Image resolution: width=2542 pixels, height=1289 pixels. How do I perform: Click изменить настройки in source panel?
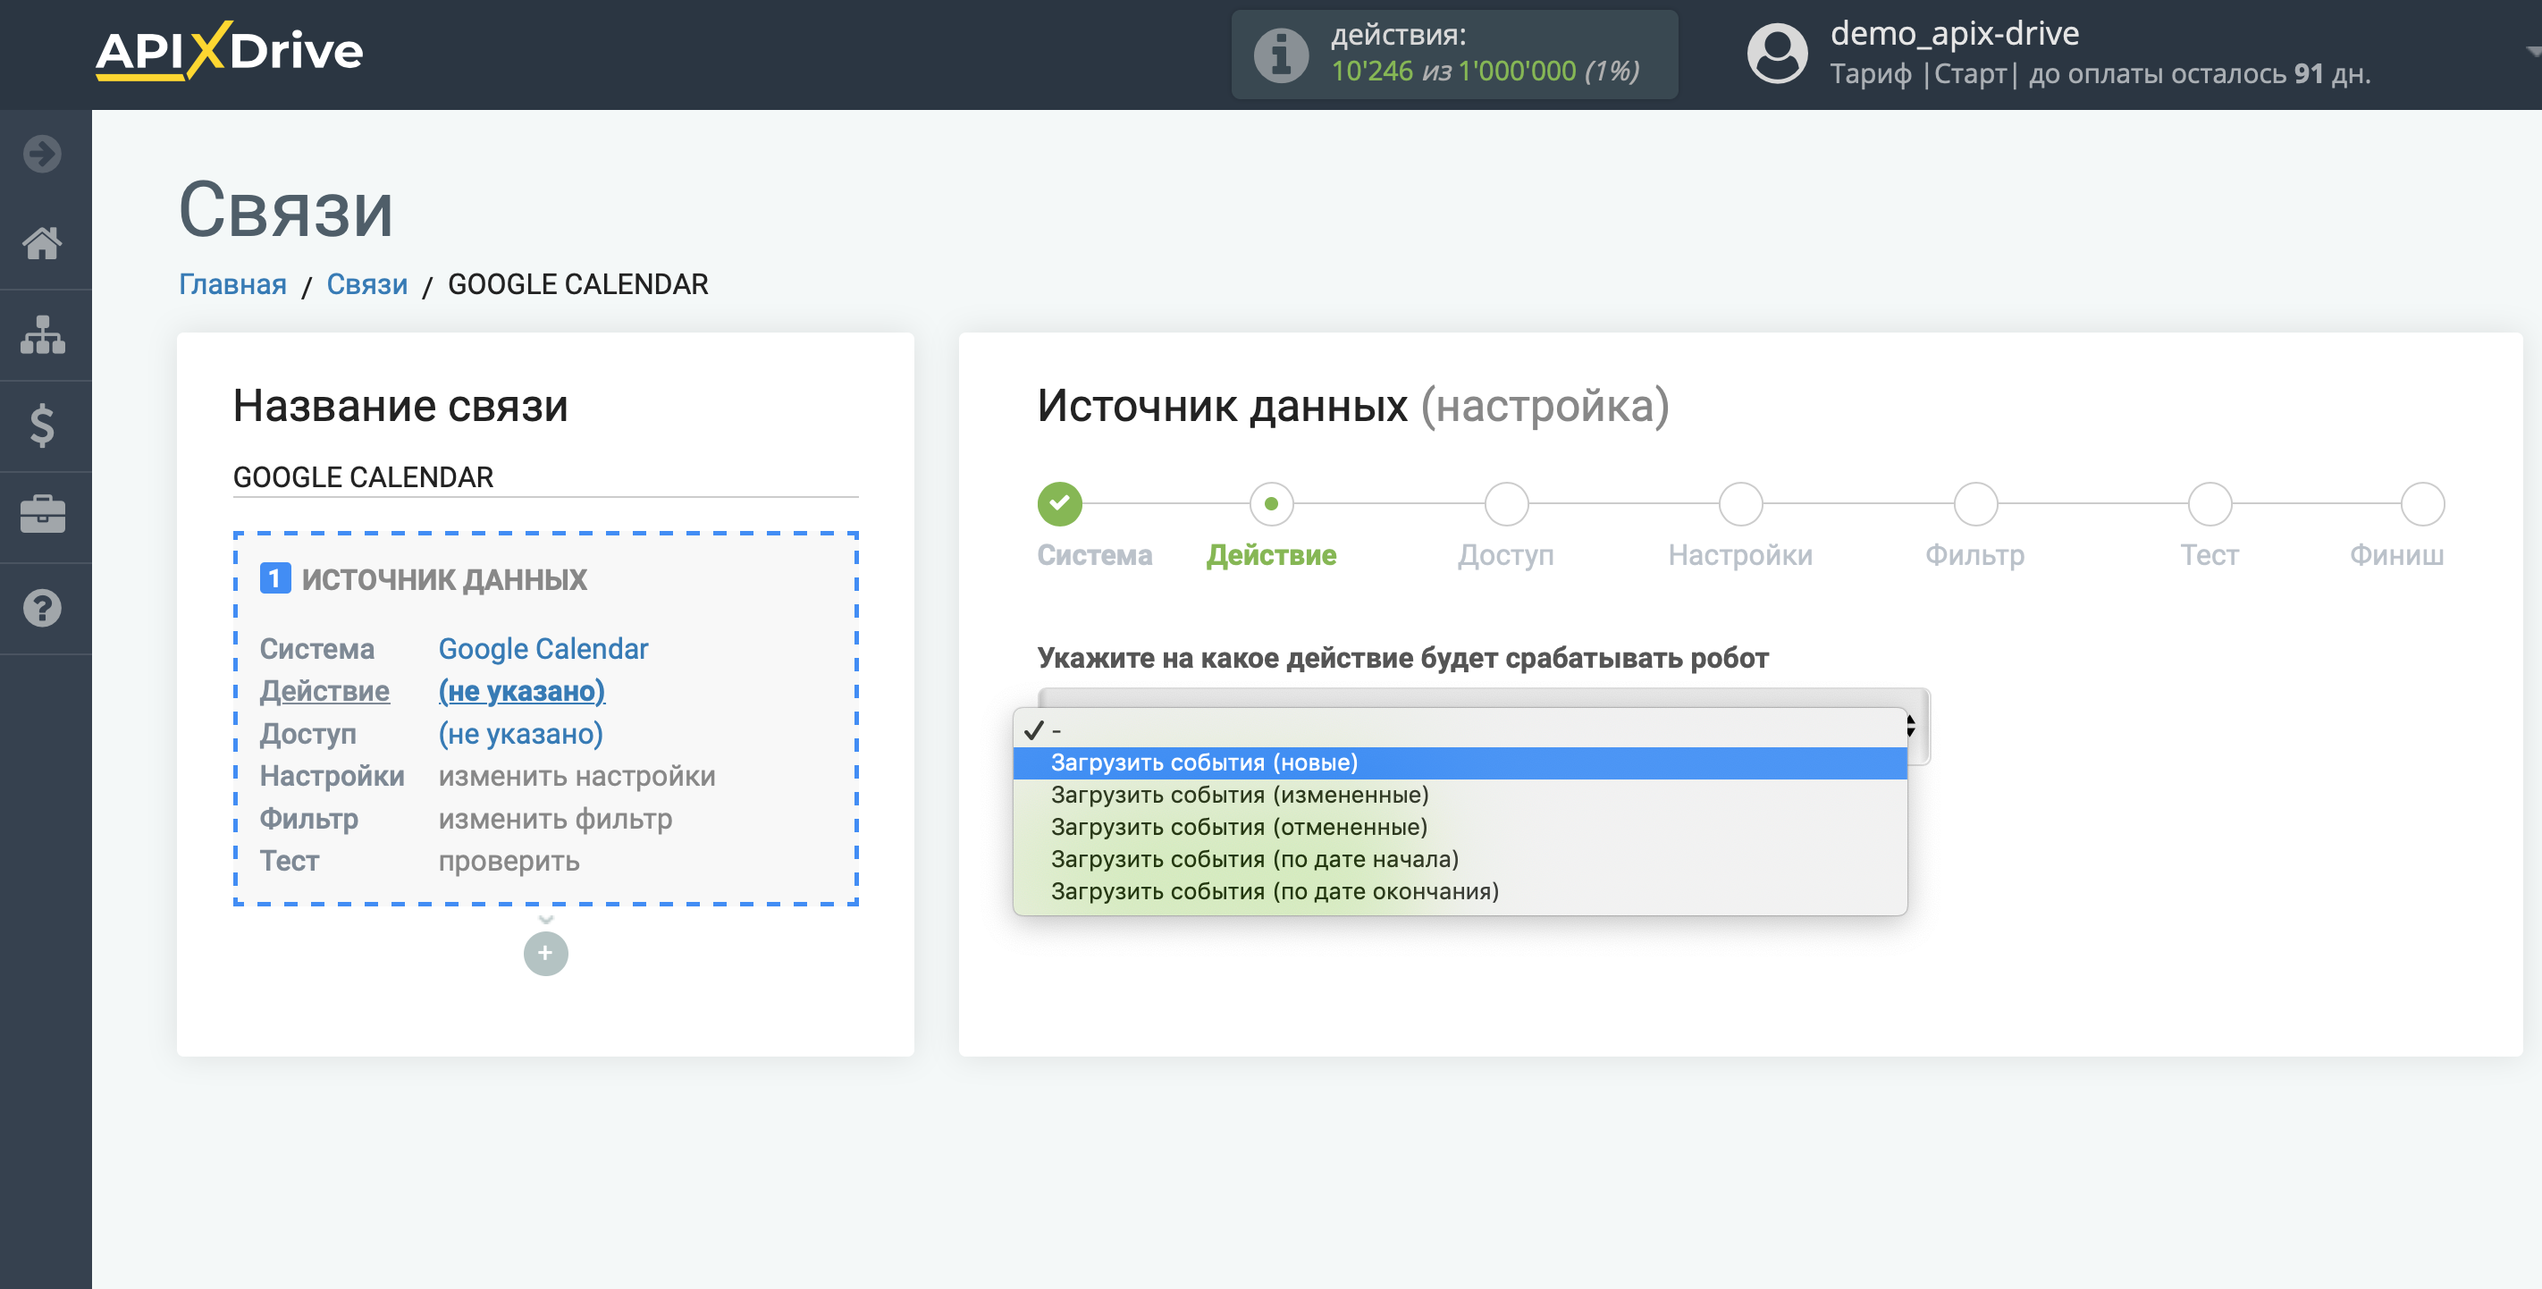(x=577, y=776)
